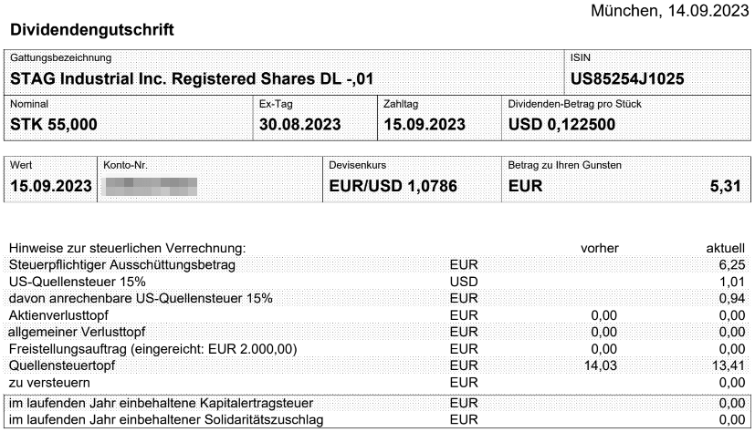This screenshot has height=432, width=755.
Task: Select the Freistellungsauftrag row label
Action: [152, 349]
